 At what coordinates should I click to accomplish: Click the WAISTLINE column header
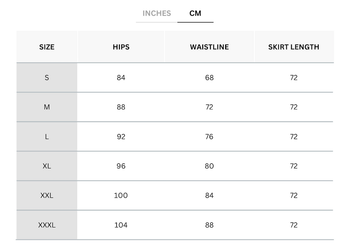209,47
